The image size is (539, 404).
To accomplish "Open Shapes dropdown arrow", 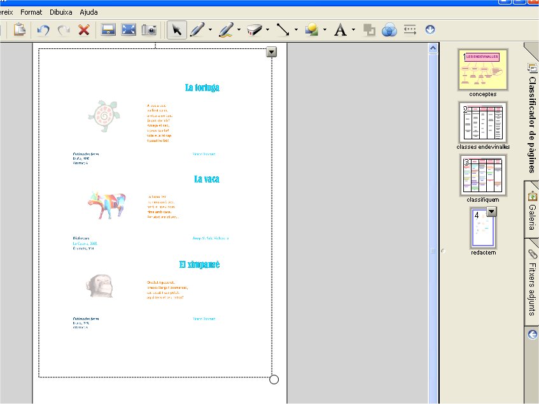I will click(325, 30).
